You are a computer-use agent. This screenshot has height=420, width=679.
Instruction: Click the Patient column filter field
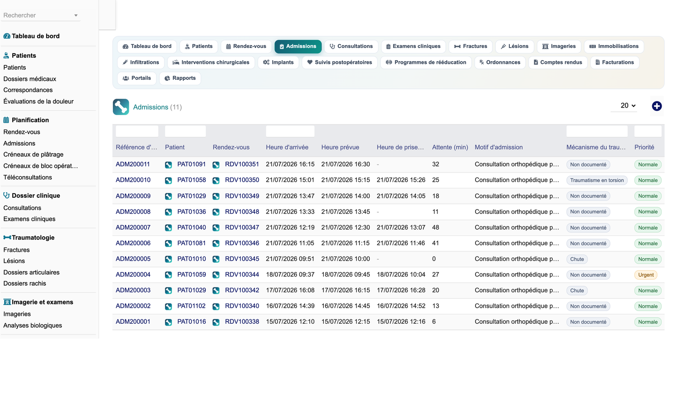pos(185,131)
